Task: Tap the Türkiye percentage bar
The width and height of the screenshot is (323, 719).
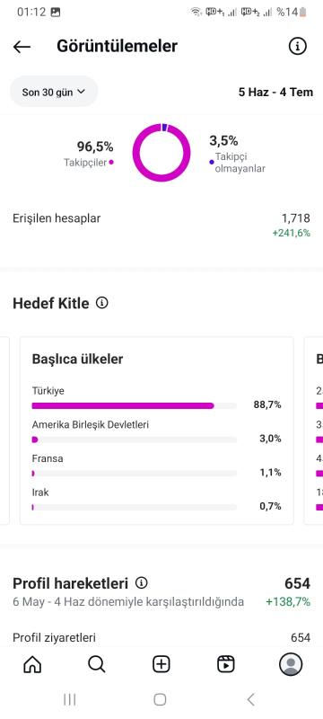Action: [135, 405]
